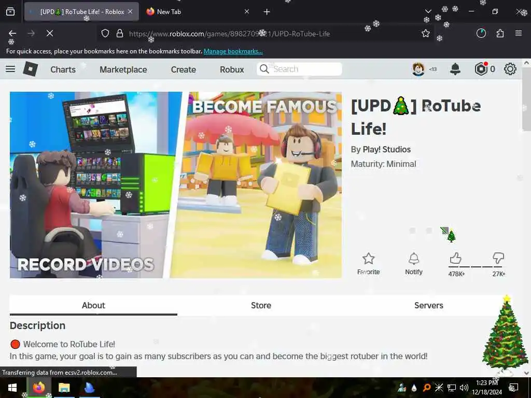
Task: Bookmark this page with the star icon
Action: click(x=426, y=33)
